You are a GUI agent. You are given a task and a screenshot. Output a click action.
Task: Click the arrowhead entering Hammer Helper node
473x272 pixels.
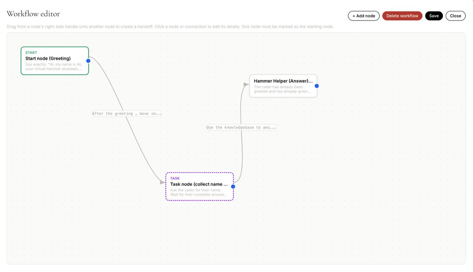tap(246, 85)
